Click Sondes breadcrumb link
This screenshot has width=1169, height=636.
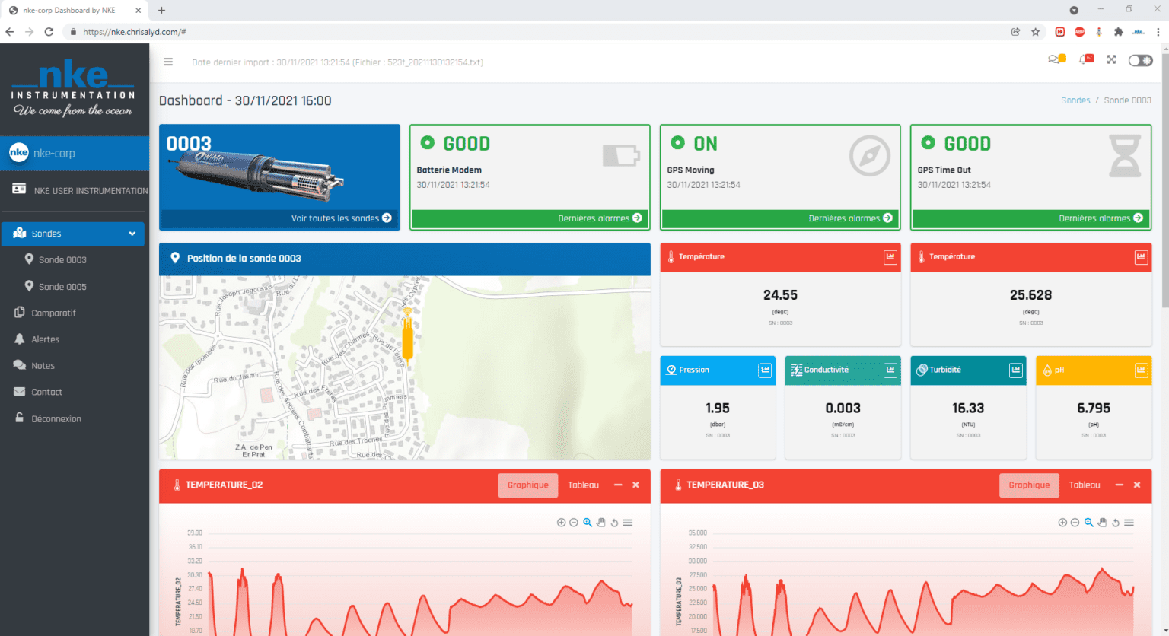click(1075, 100)
